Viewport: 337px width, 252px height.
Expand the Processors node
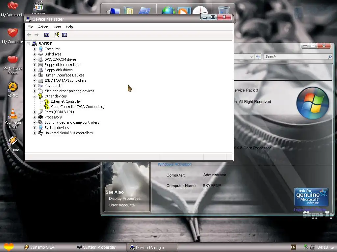tap(34, 117)
